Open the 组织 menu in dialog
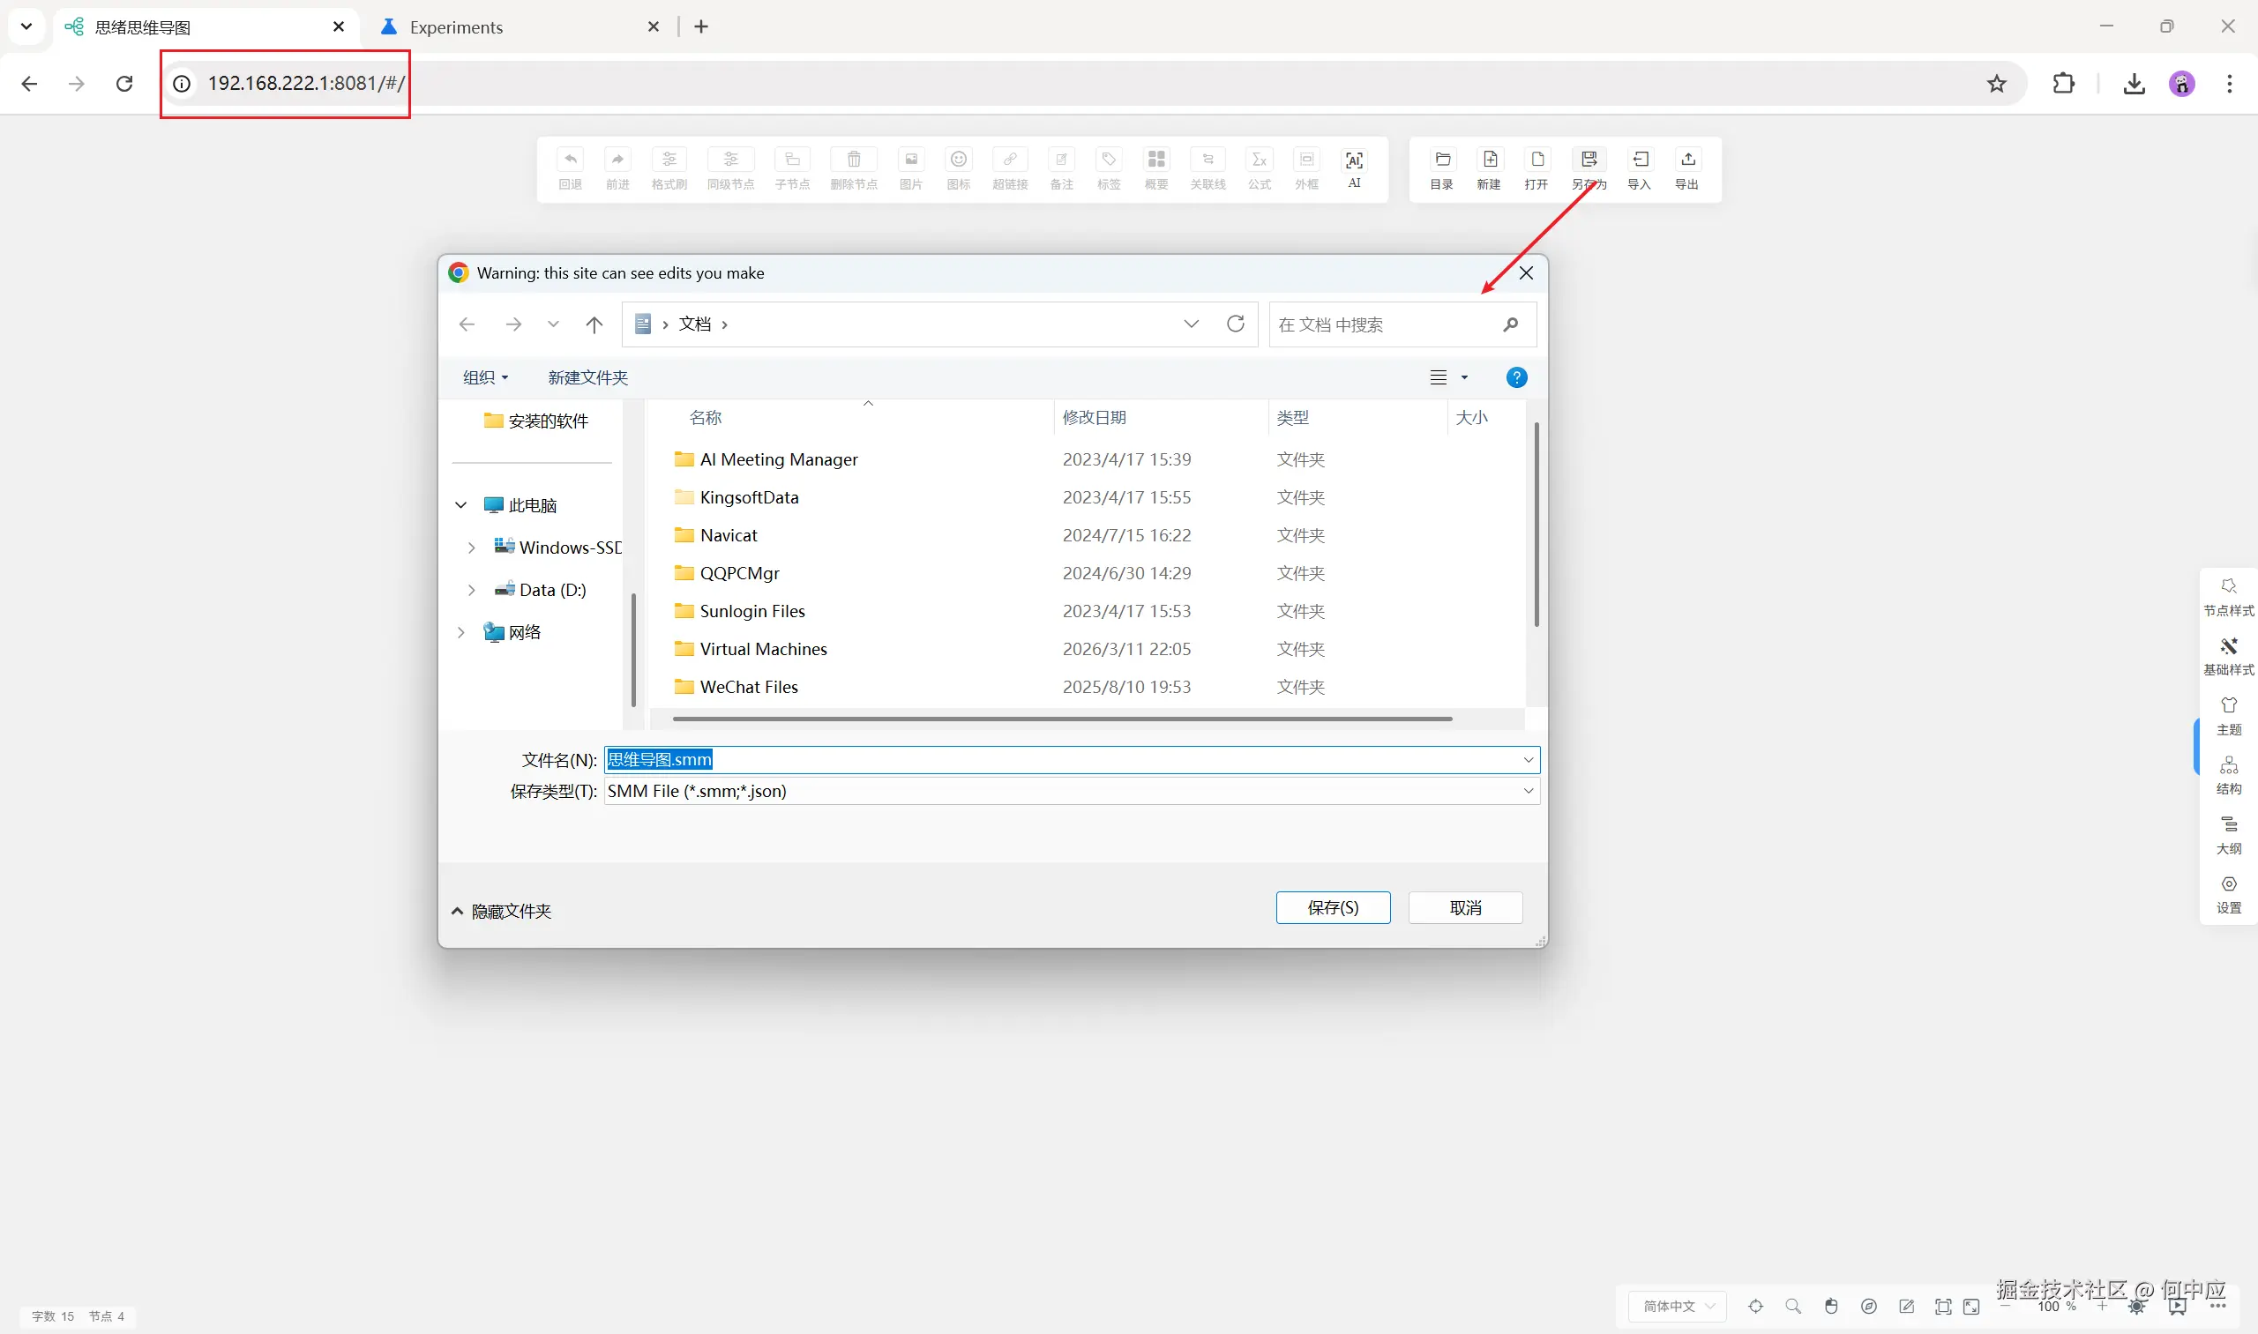2258x1334 pixels. click(x=485, y=377)
